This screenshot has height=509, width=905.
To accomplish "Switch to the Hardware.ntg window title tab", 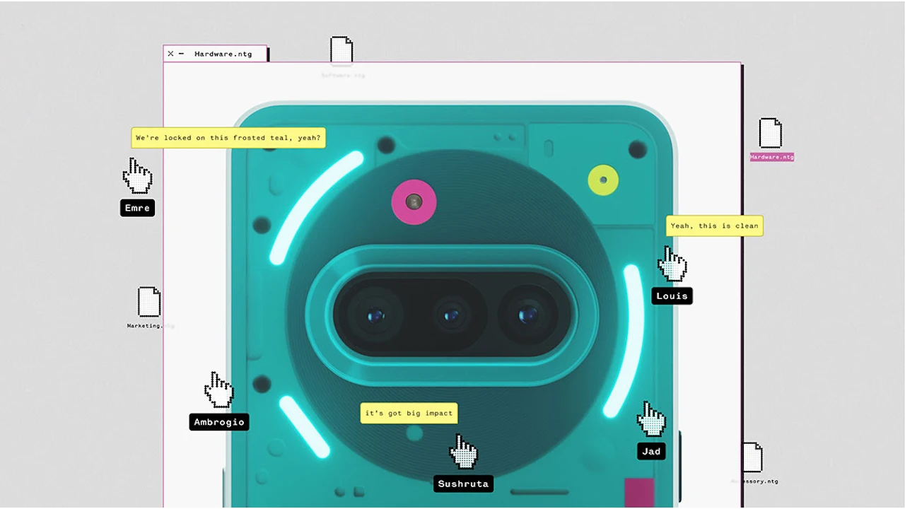I will (x=223, y=54).
